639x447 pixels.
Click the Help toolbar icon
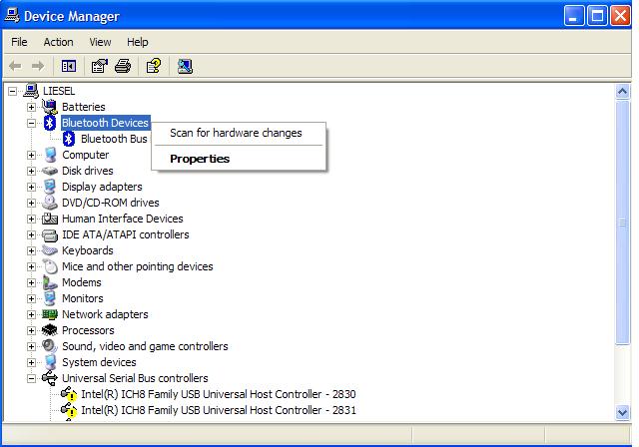coord(154,66)
